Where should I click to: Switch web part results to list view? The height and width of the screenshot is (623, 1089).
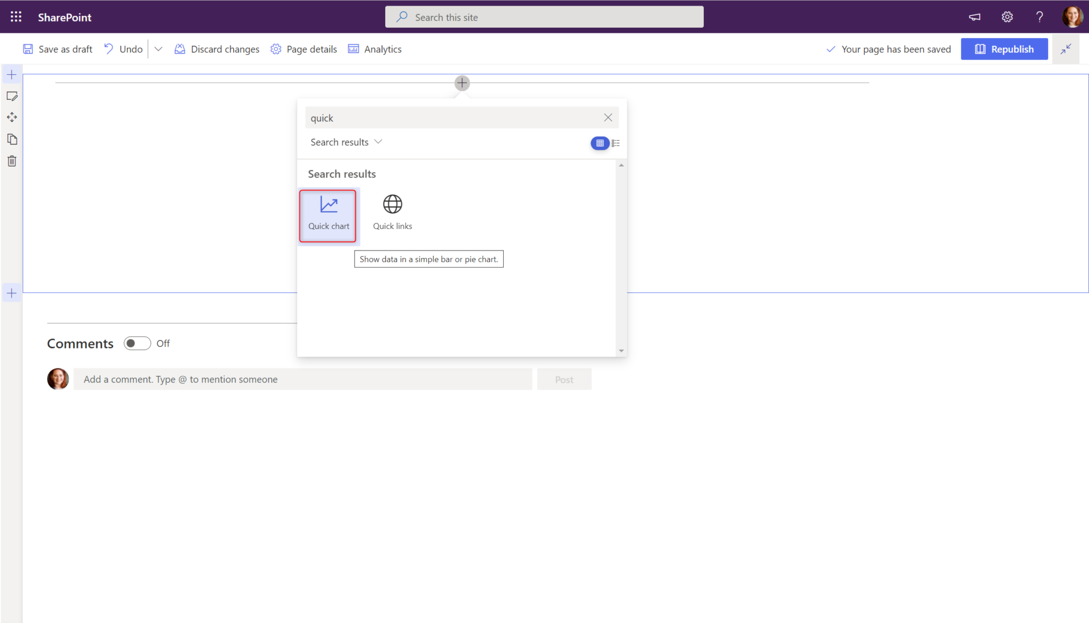pyautogui.click(x=616, y=143)
